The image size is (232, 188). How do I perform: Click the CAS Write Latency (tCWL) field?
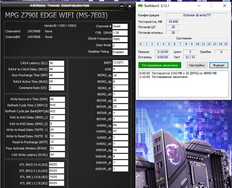tap(57, 155)
